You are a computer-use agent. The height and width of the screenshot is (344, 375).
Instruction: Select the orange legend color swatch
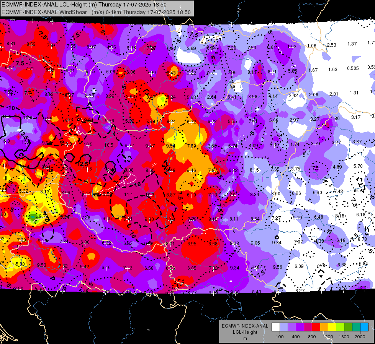point(324,327)
